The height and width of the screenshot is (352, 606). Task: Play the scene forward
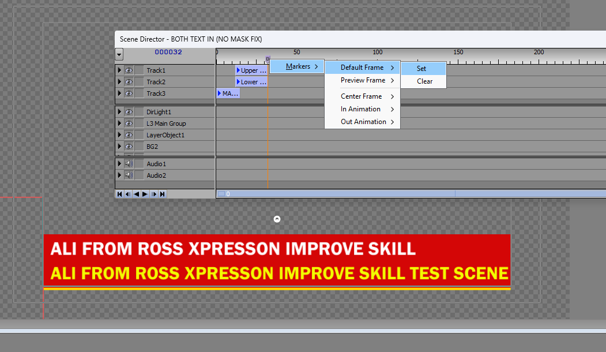tap(145, 194)
